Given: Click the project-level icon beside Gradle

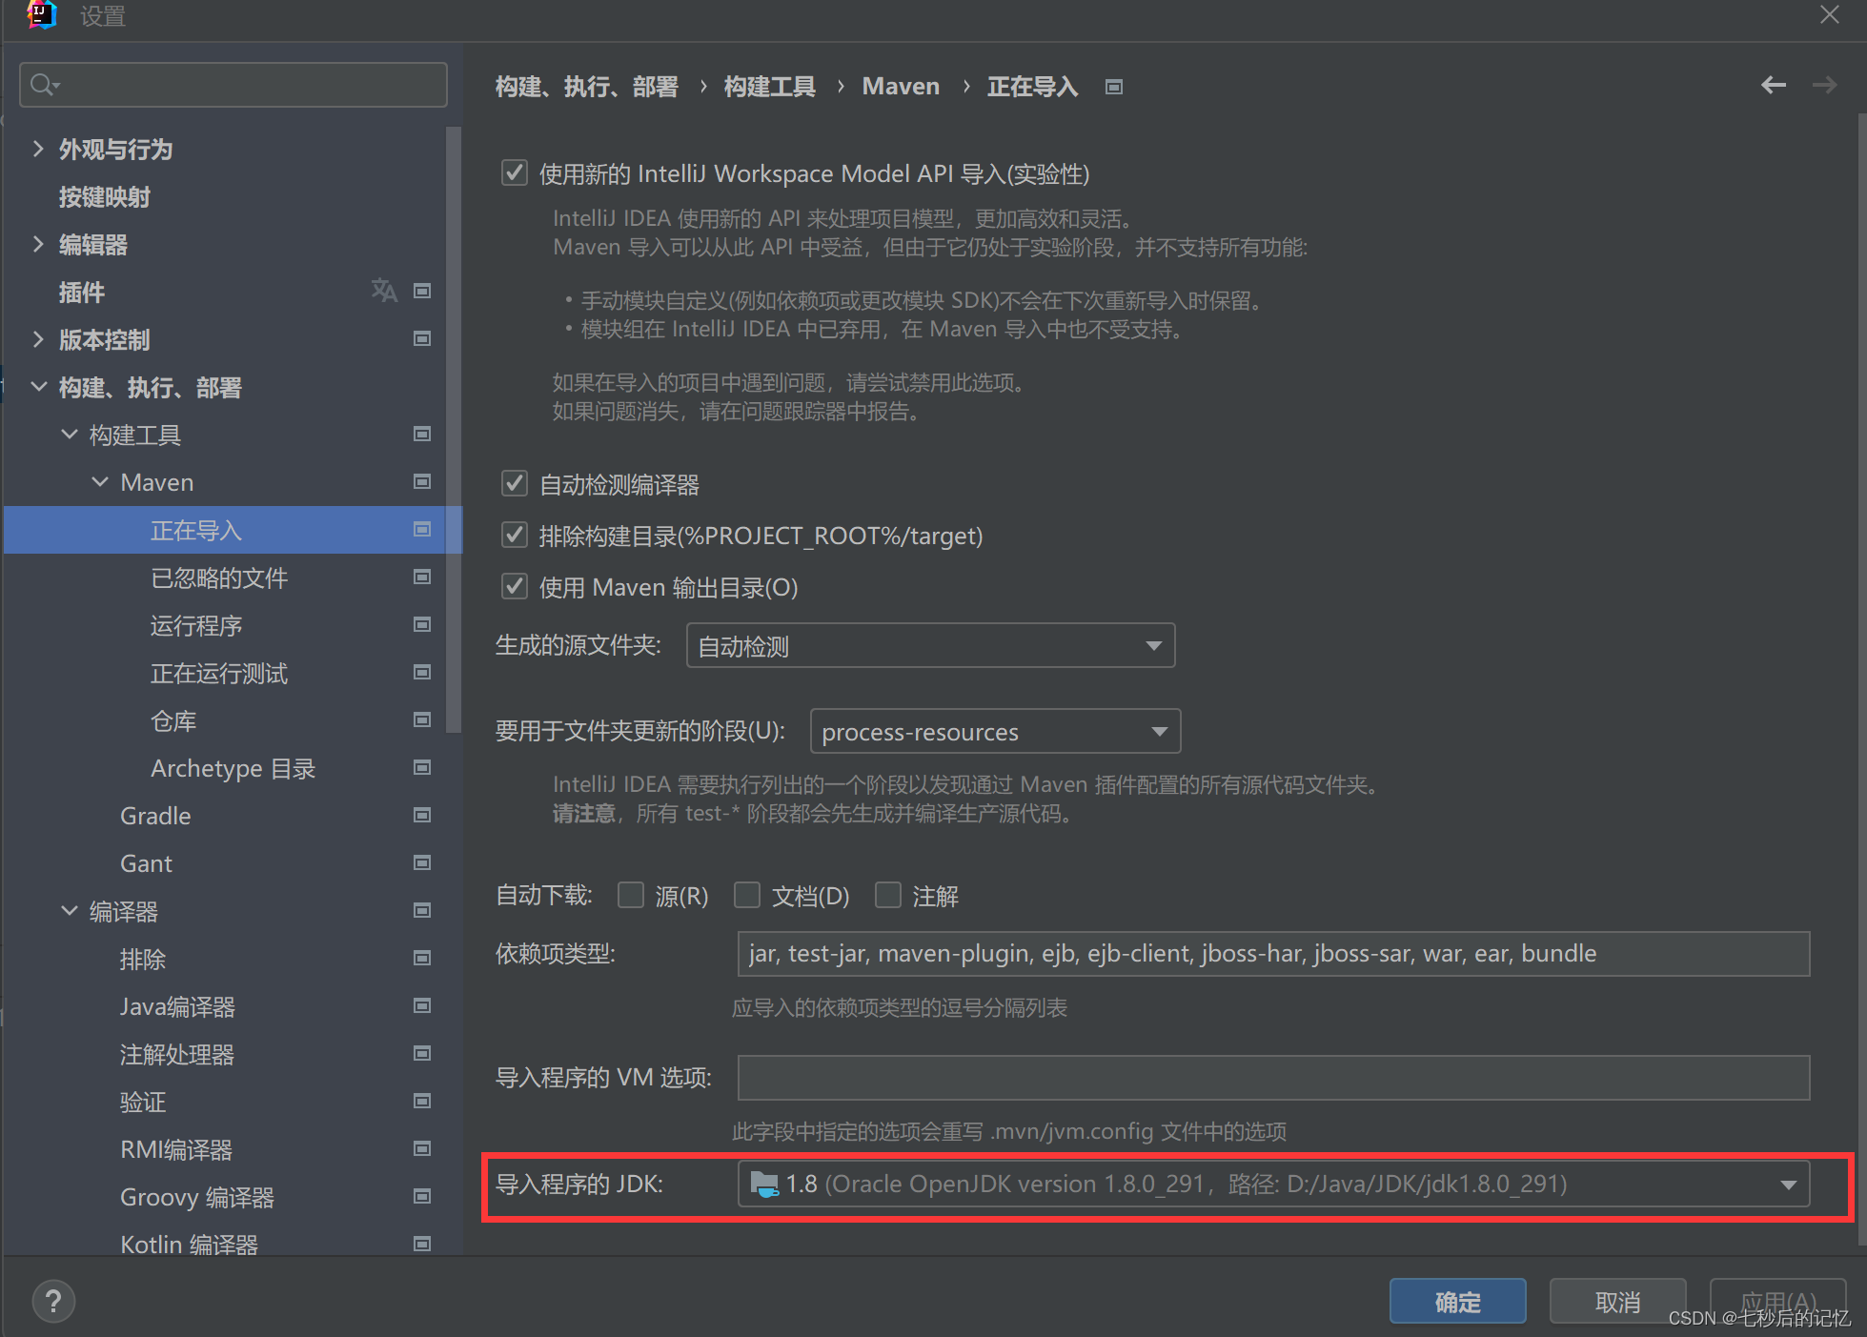Looking at the screenshot, I should click(422, 816).
